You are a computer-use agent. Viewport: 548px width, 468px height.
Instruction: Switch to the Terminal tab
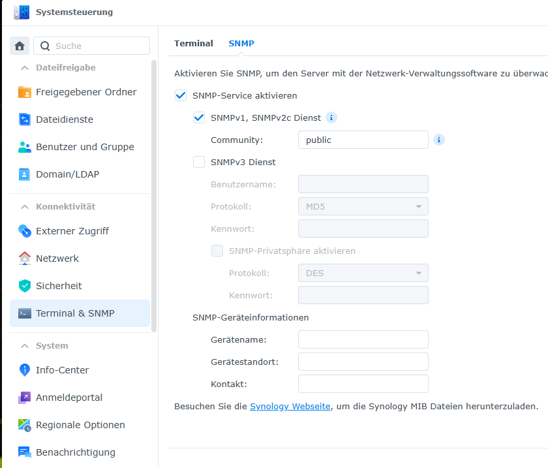(193, 44)
